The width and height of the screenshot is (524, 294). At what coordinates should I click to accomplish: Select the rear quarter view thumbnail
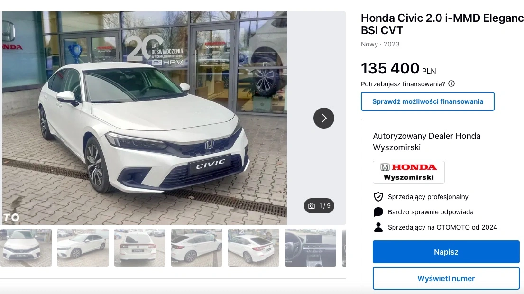click(196, 248)
